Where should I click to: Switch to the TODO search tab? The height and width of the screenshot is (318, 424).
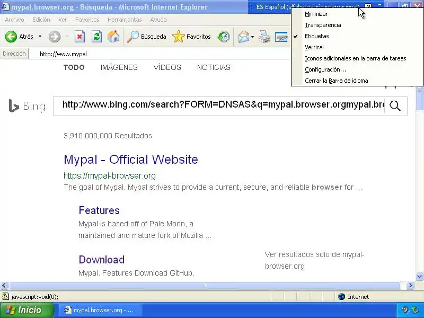(74, 67)
